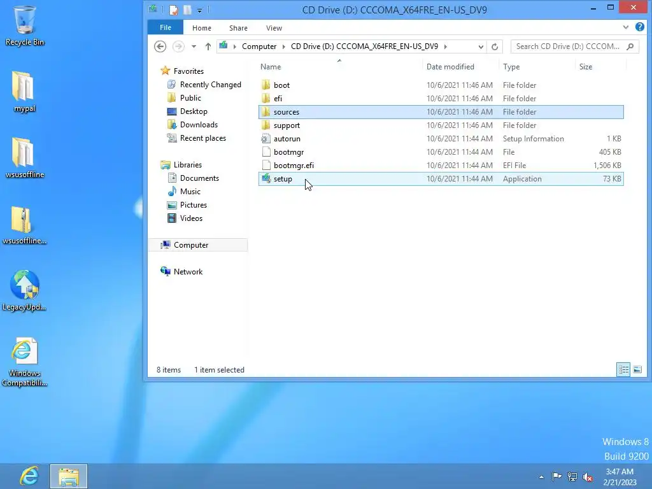Open the Recycle Bin desktop icon
Image resolution: width=652 pixels, height=489 pixels.
tap(25, 25)
